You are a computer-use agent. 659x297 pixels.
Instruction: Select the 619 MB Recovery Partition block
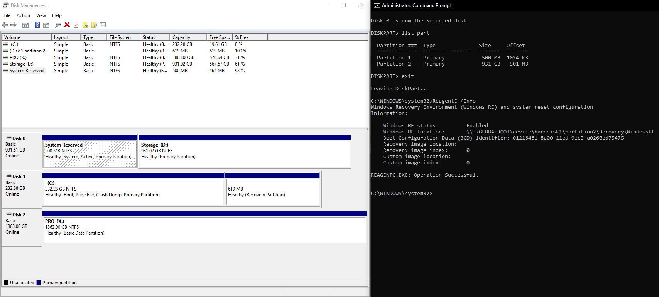click(273, 189)
